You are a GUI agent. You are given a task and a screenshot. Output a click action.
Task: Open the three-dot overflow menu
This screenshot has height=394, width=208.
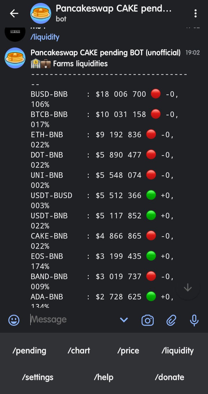coord(196,13)
